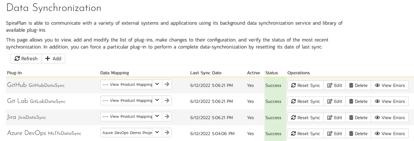Click the go arrow for Azure DevOps mapping

coord(167,132)
